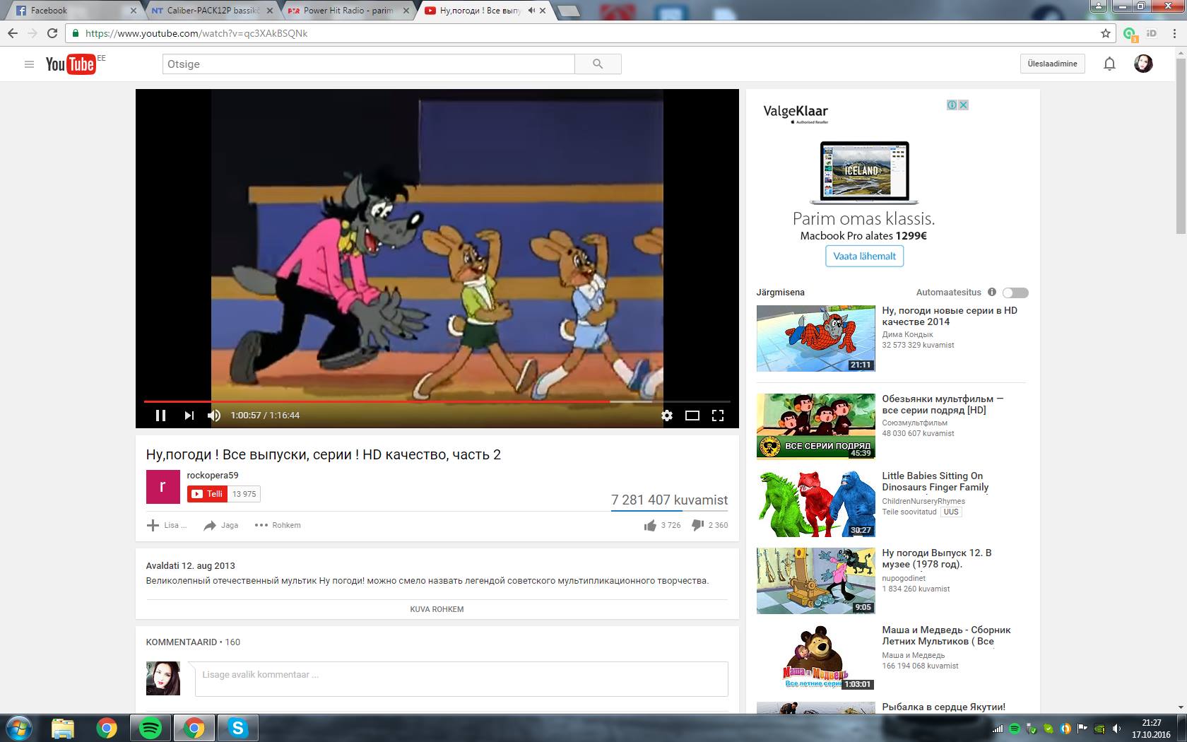Close the ValgeKlaar advertisement
The image size is (1187, 742).
point(963,105)
